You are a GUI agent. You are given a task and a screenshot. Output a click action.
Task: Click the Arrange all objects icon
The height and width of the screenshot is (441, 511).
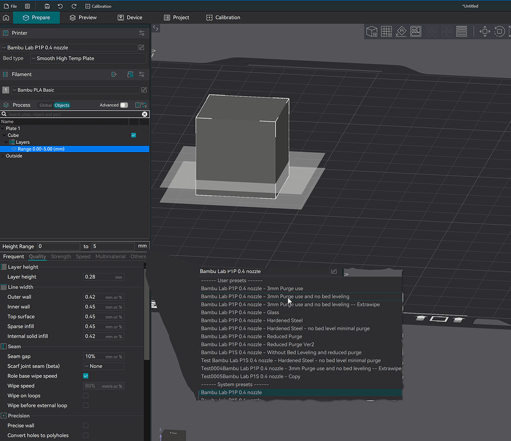(x=416, y=32)
